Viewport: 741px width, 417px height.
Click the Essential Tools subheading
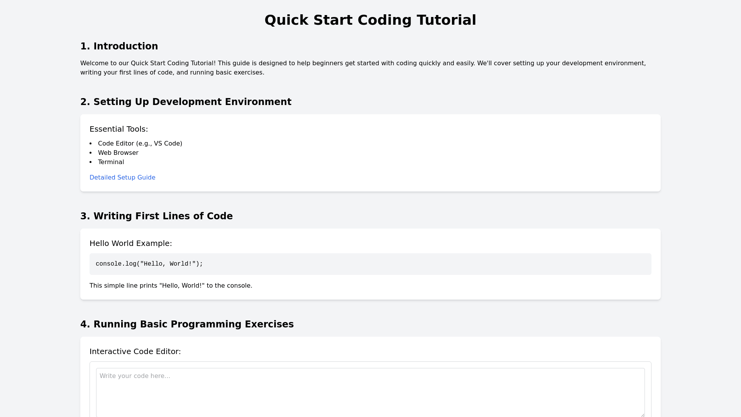click(118, 129)
